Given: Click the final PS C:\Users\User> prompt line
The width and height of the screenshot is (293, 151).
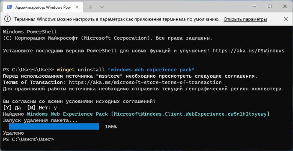Looking at the screenshot, I should point(28,139).
